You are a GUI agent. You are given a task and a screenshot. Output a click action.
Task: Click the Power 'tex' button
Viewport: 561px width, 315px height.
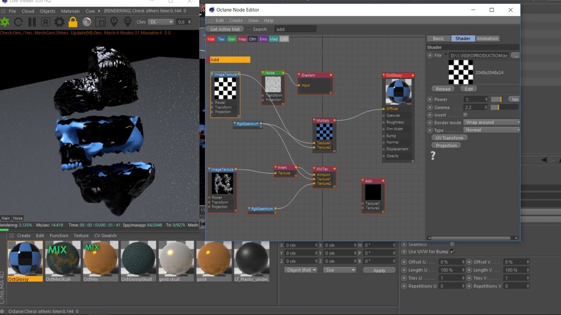515,99
